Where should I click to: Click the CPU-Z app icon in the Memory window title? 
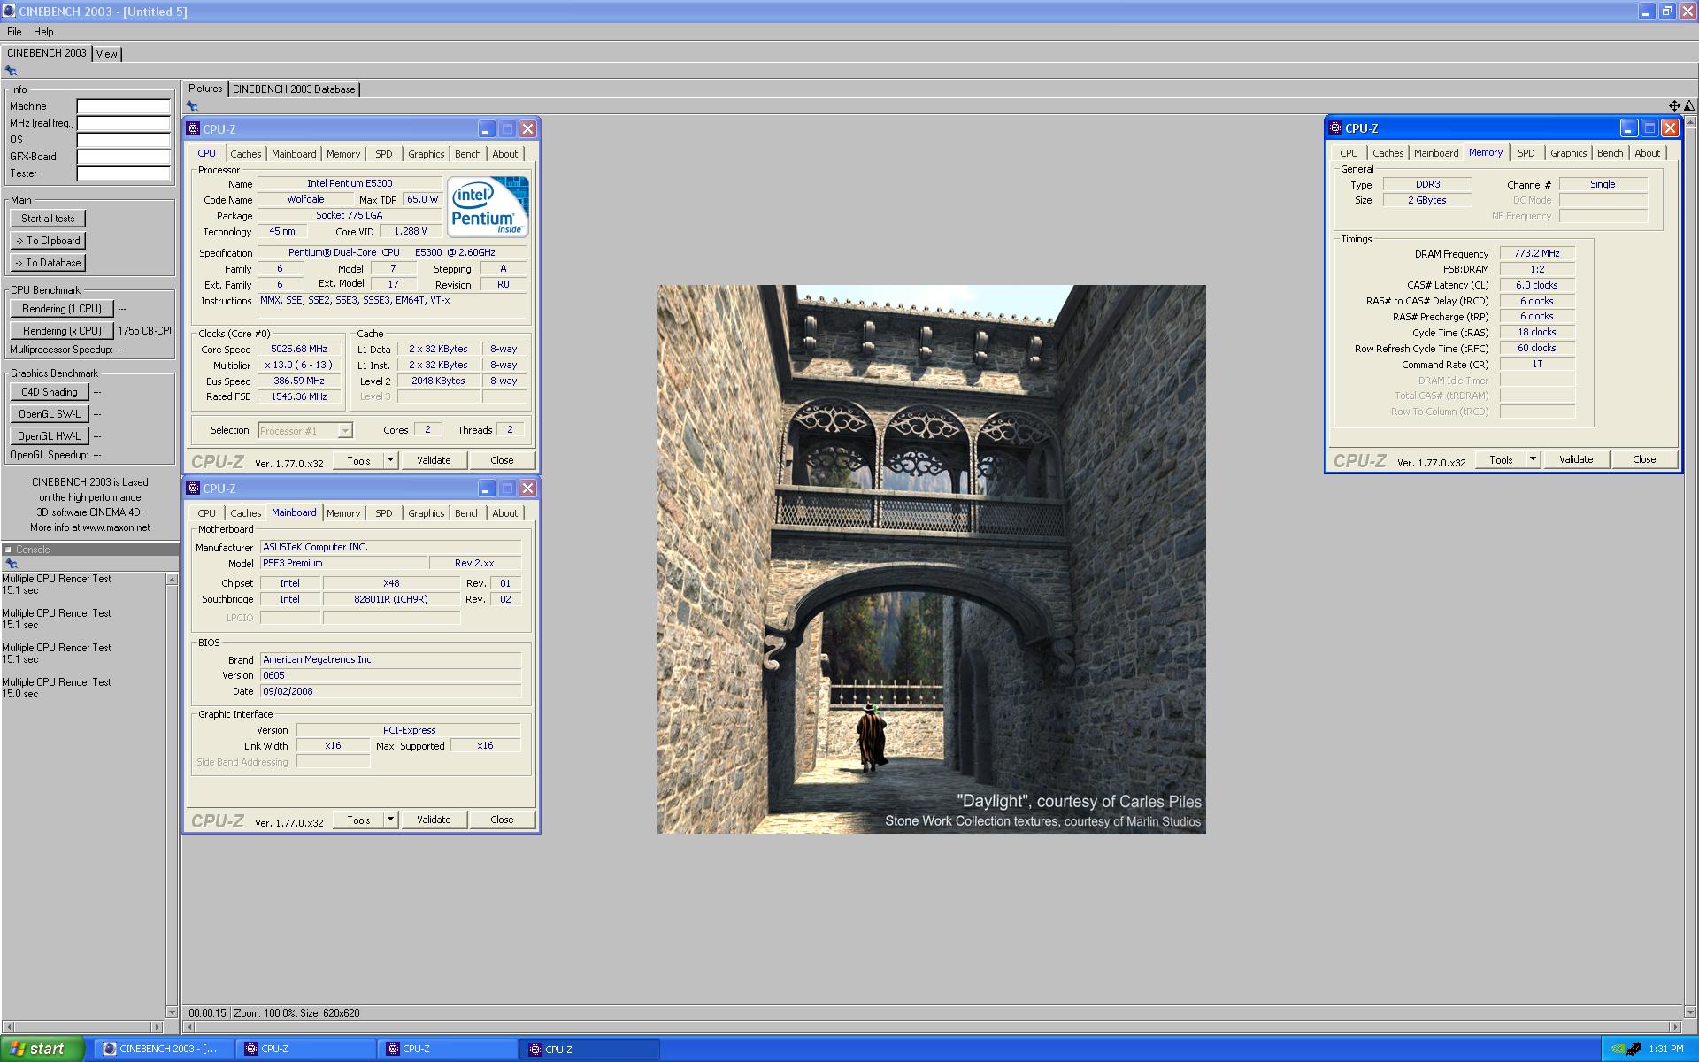(x=1335, y=127)
